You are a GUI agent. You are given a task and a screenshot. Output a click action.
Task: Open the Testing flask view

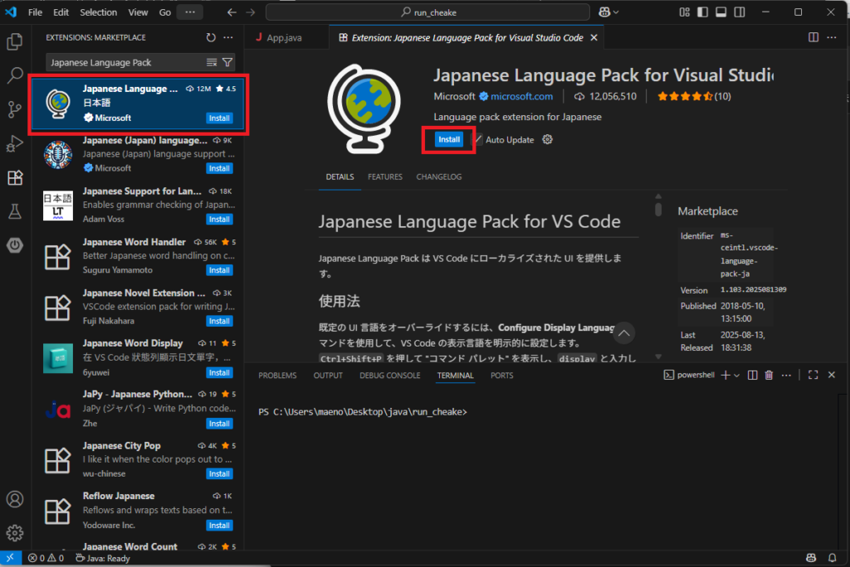click(x=15, y=211)
